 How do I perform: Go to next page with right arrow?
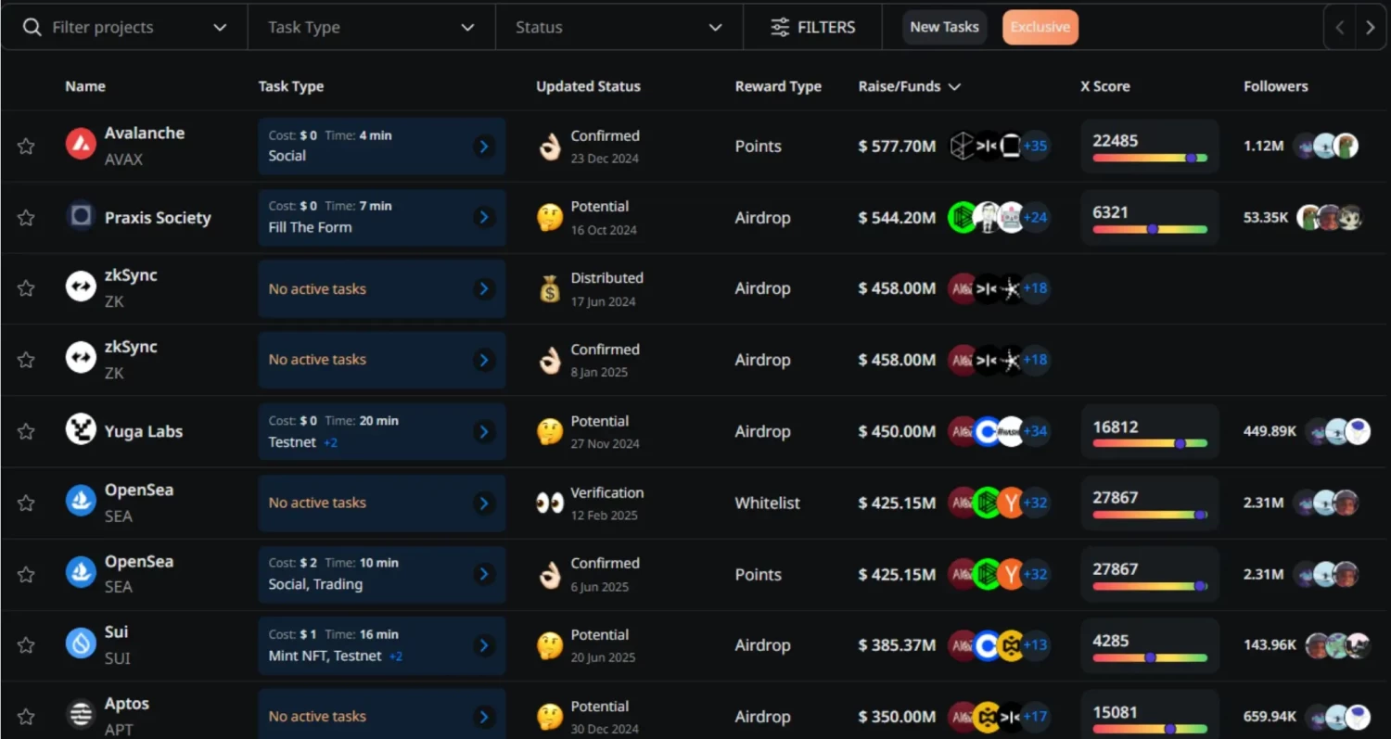[1370, 28]
